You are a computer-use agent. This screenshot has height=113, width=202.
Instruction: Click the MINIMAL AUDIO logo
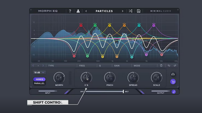pyautogui.click(x=161, y=11)
